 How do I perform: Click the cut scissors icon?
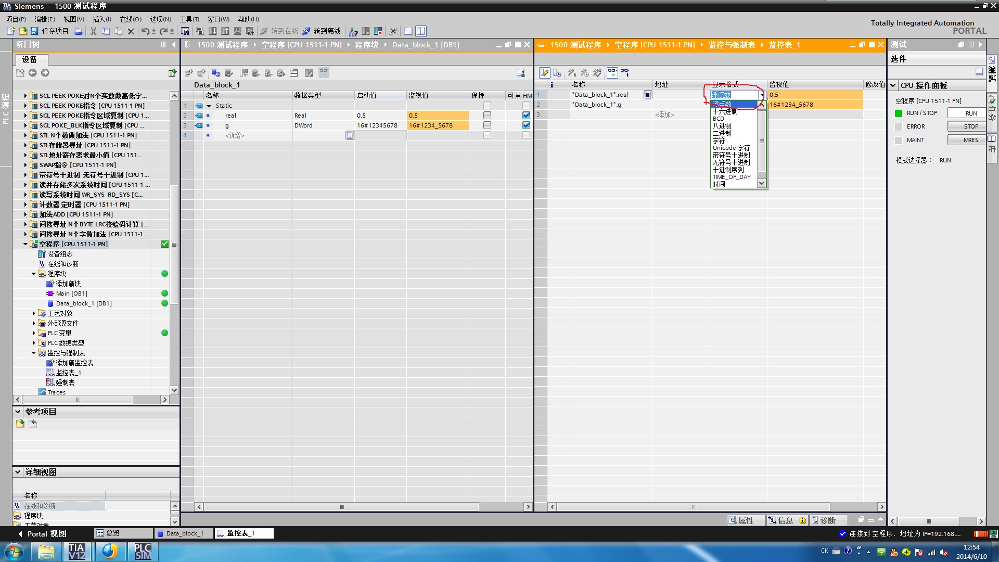pos(94,31)
